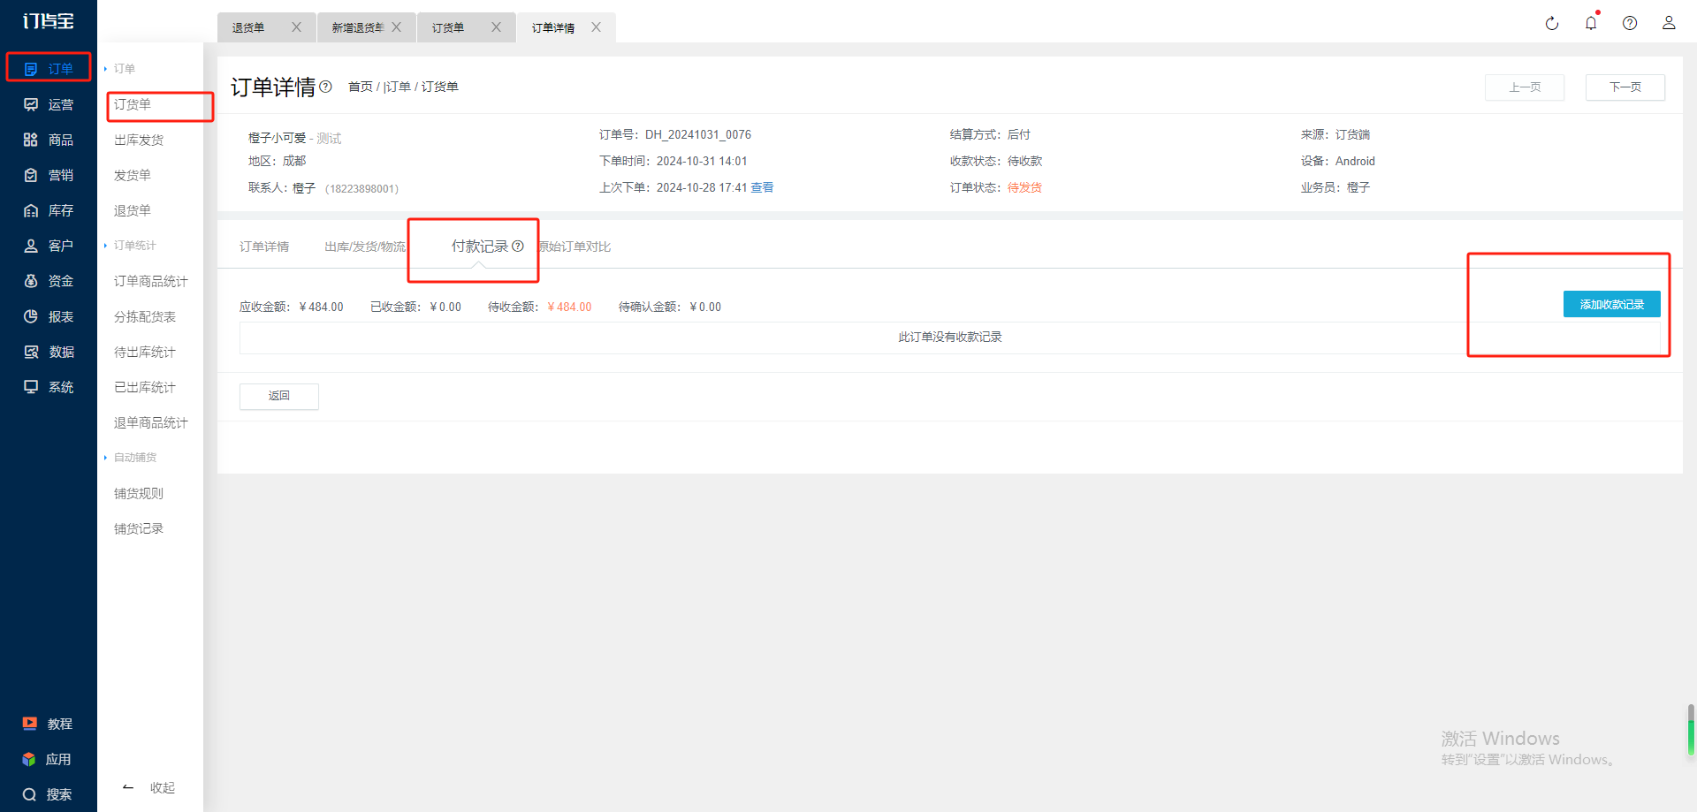
Task: Open the user account icon
Action: coord(1669,23)
